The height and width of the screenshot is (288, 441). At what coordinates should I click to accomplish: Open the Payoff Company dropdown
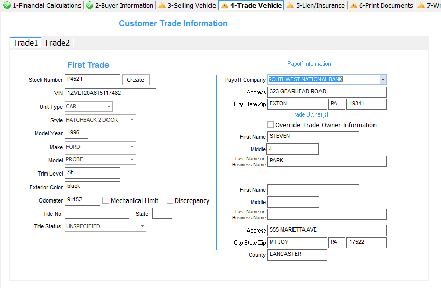(383, 80)
